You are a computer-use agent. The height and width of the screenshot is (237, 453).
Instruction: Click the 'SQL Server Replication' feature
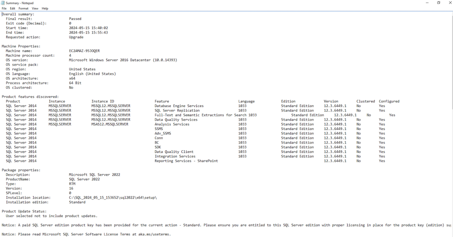coord(177,111)
